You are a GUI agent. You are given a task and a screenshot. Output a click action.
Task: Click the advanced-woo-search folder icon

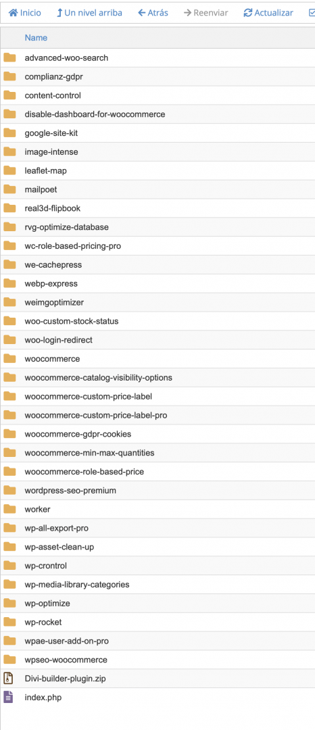coord(9,57)
